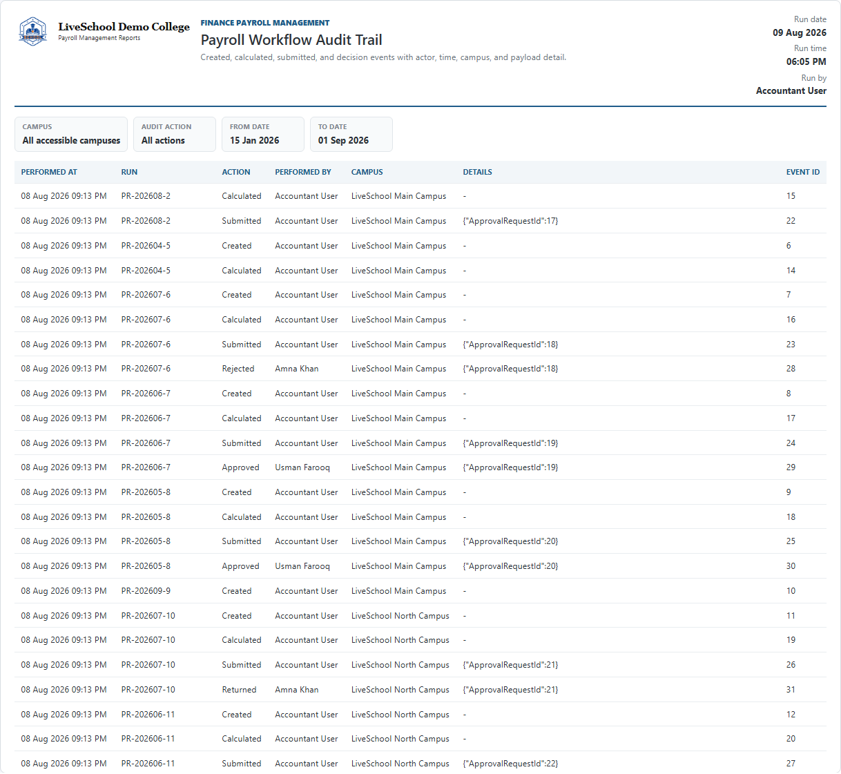Screen dimensions: 841x774
Task: Click event ID 22
Action: click(x=791, y=221)
